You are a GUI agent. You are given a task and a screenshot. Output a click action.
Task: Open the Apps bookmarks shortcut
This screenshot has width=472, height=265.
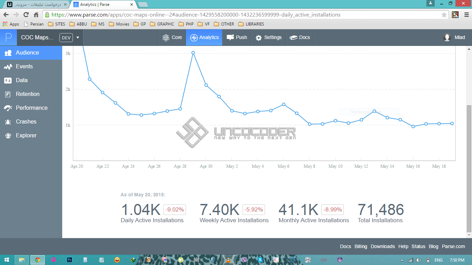11,24
